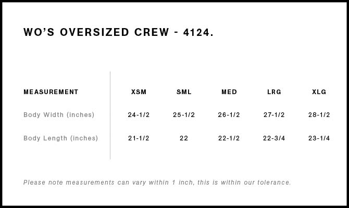This screenshot has width=349, height=208.
Task: Click MED body width value 26-1/2
Action: click(229, 115)
